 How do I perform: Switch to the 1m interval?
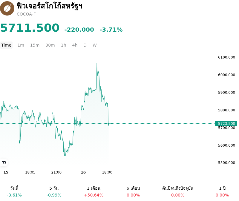(x=21, y=45)
